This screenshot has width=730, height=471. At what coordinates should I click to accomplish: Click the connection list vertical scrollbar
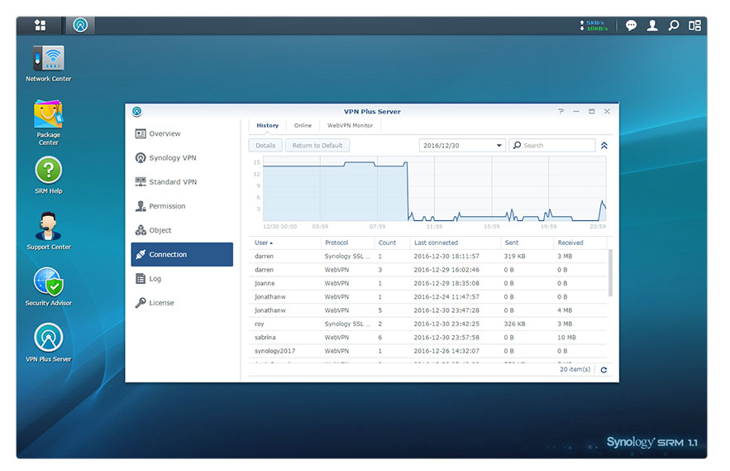click(610, 273)
